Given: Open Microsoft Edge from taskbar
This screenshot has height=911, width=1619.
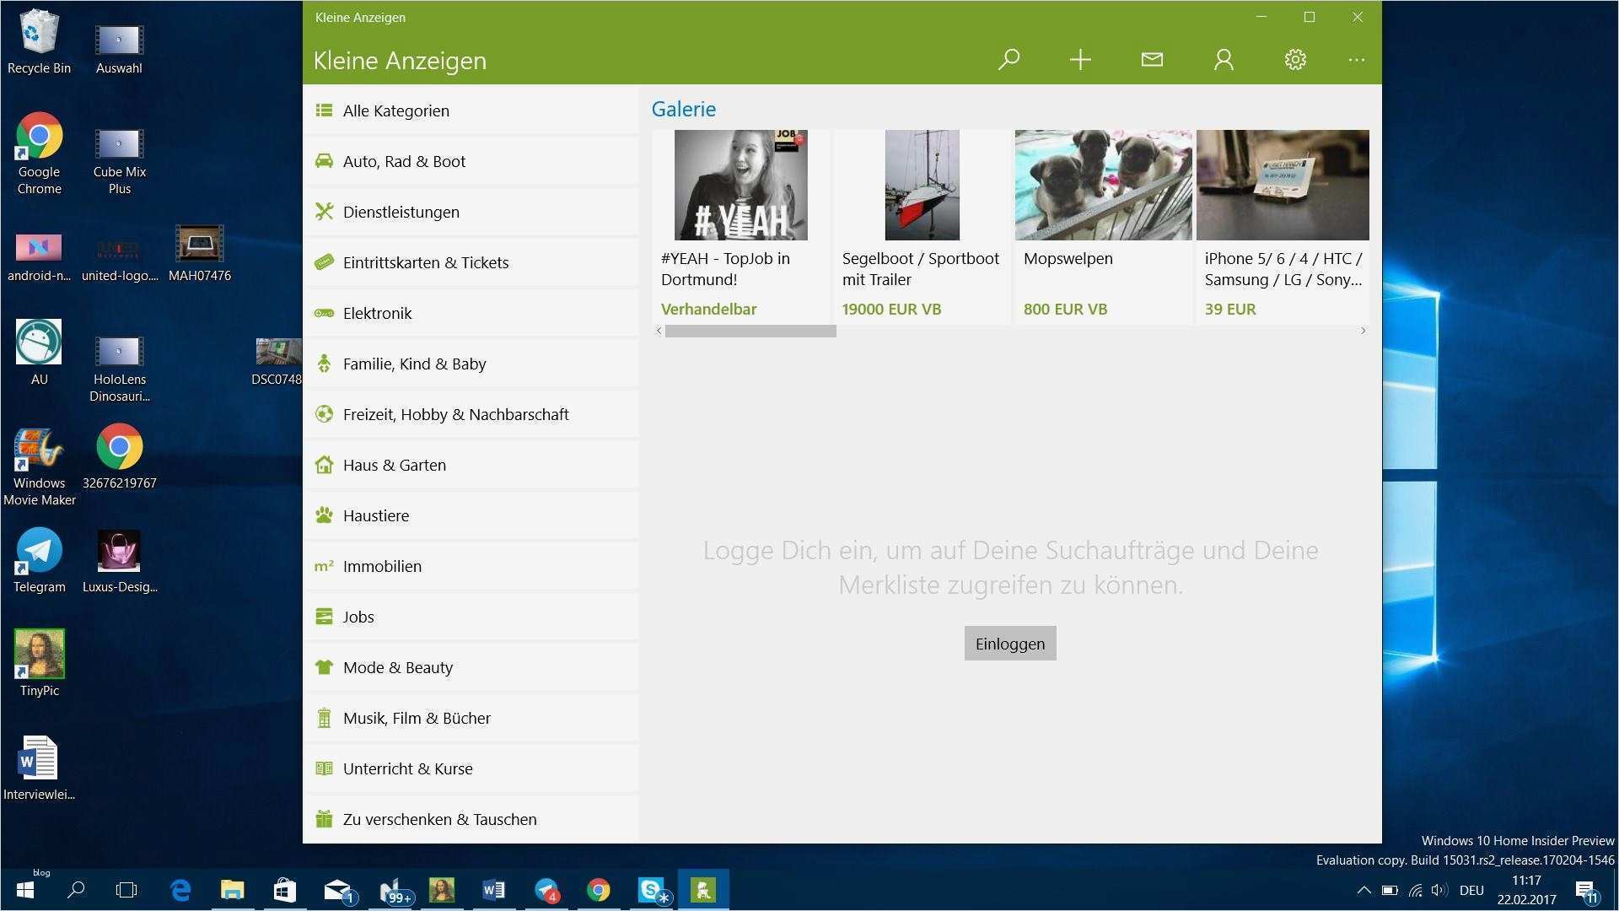Looking at the screenshot, I should (x=180, y=890).
